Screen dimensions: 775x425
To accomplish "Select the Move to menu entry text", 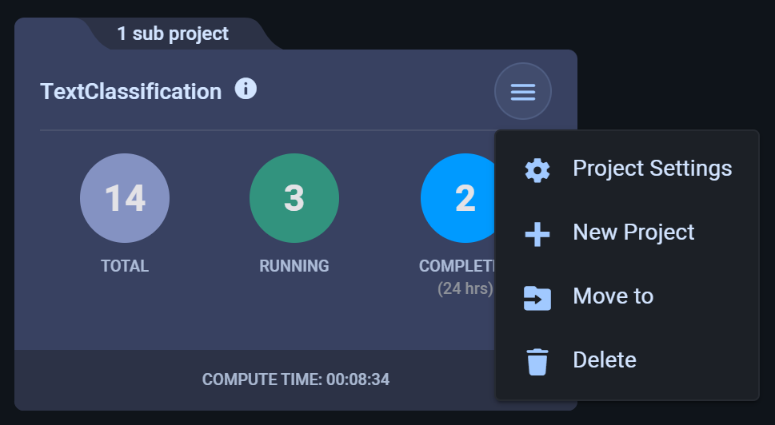I will coord(613,296).
